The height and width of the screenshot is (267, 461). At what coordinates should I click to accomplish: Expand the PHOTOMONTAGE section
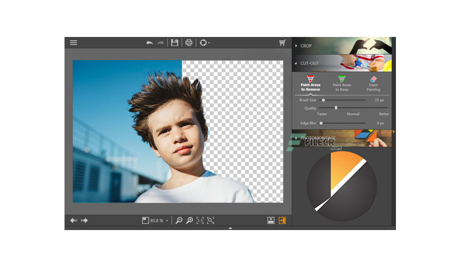tap(342, 138)
